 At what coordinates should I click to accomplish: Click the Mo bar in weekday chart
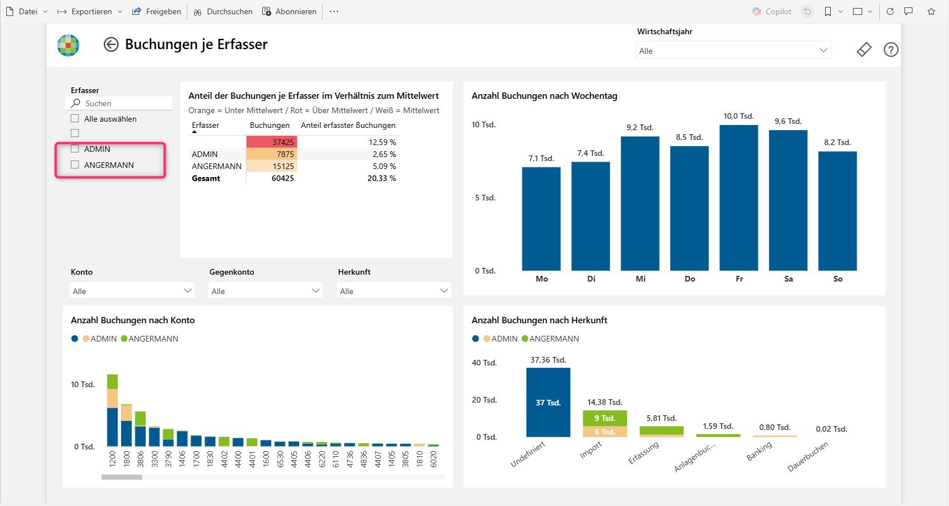click(541, 219)
